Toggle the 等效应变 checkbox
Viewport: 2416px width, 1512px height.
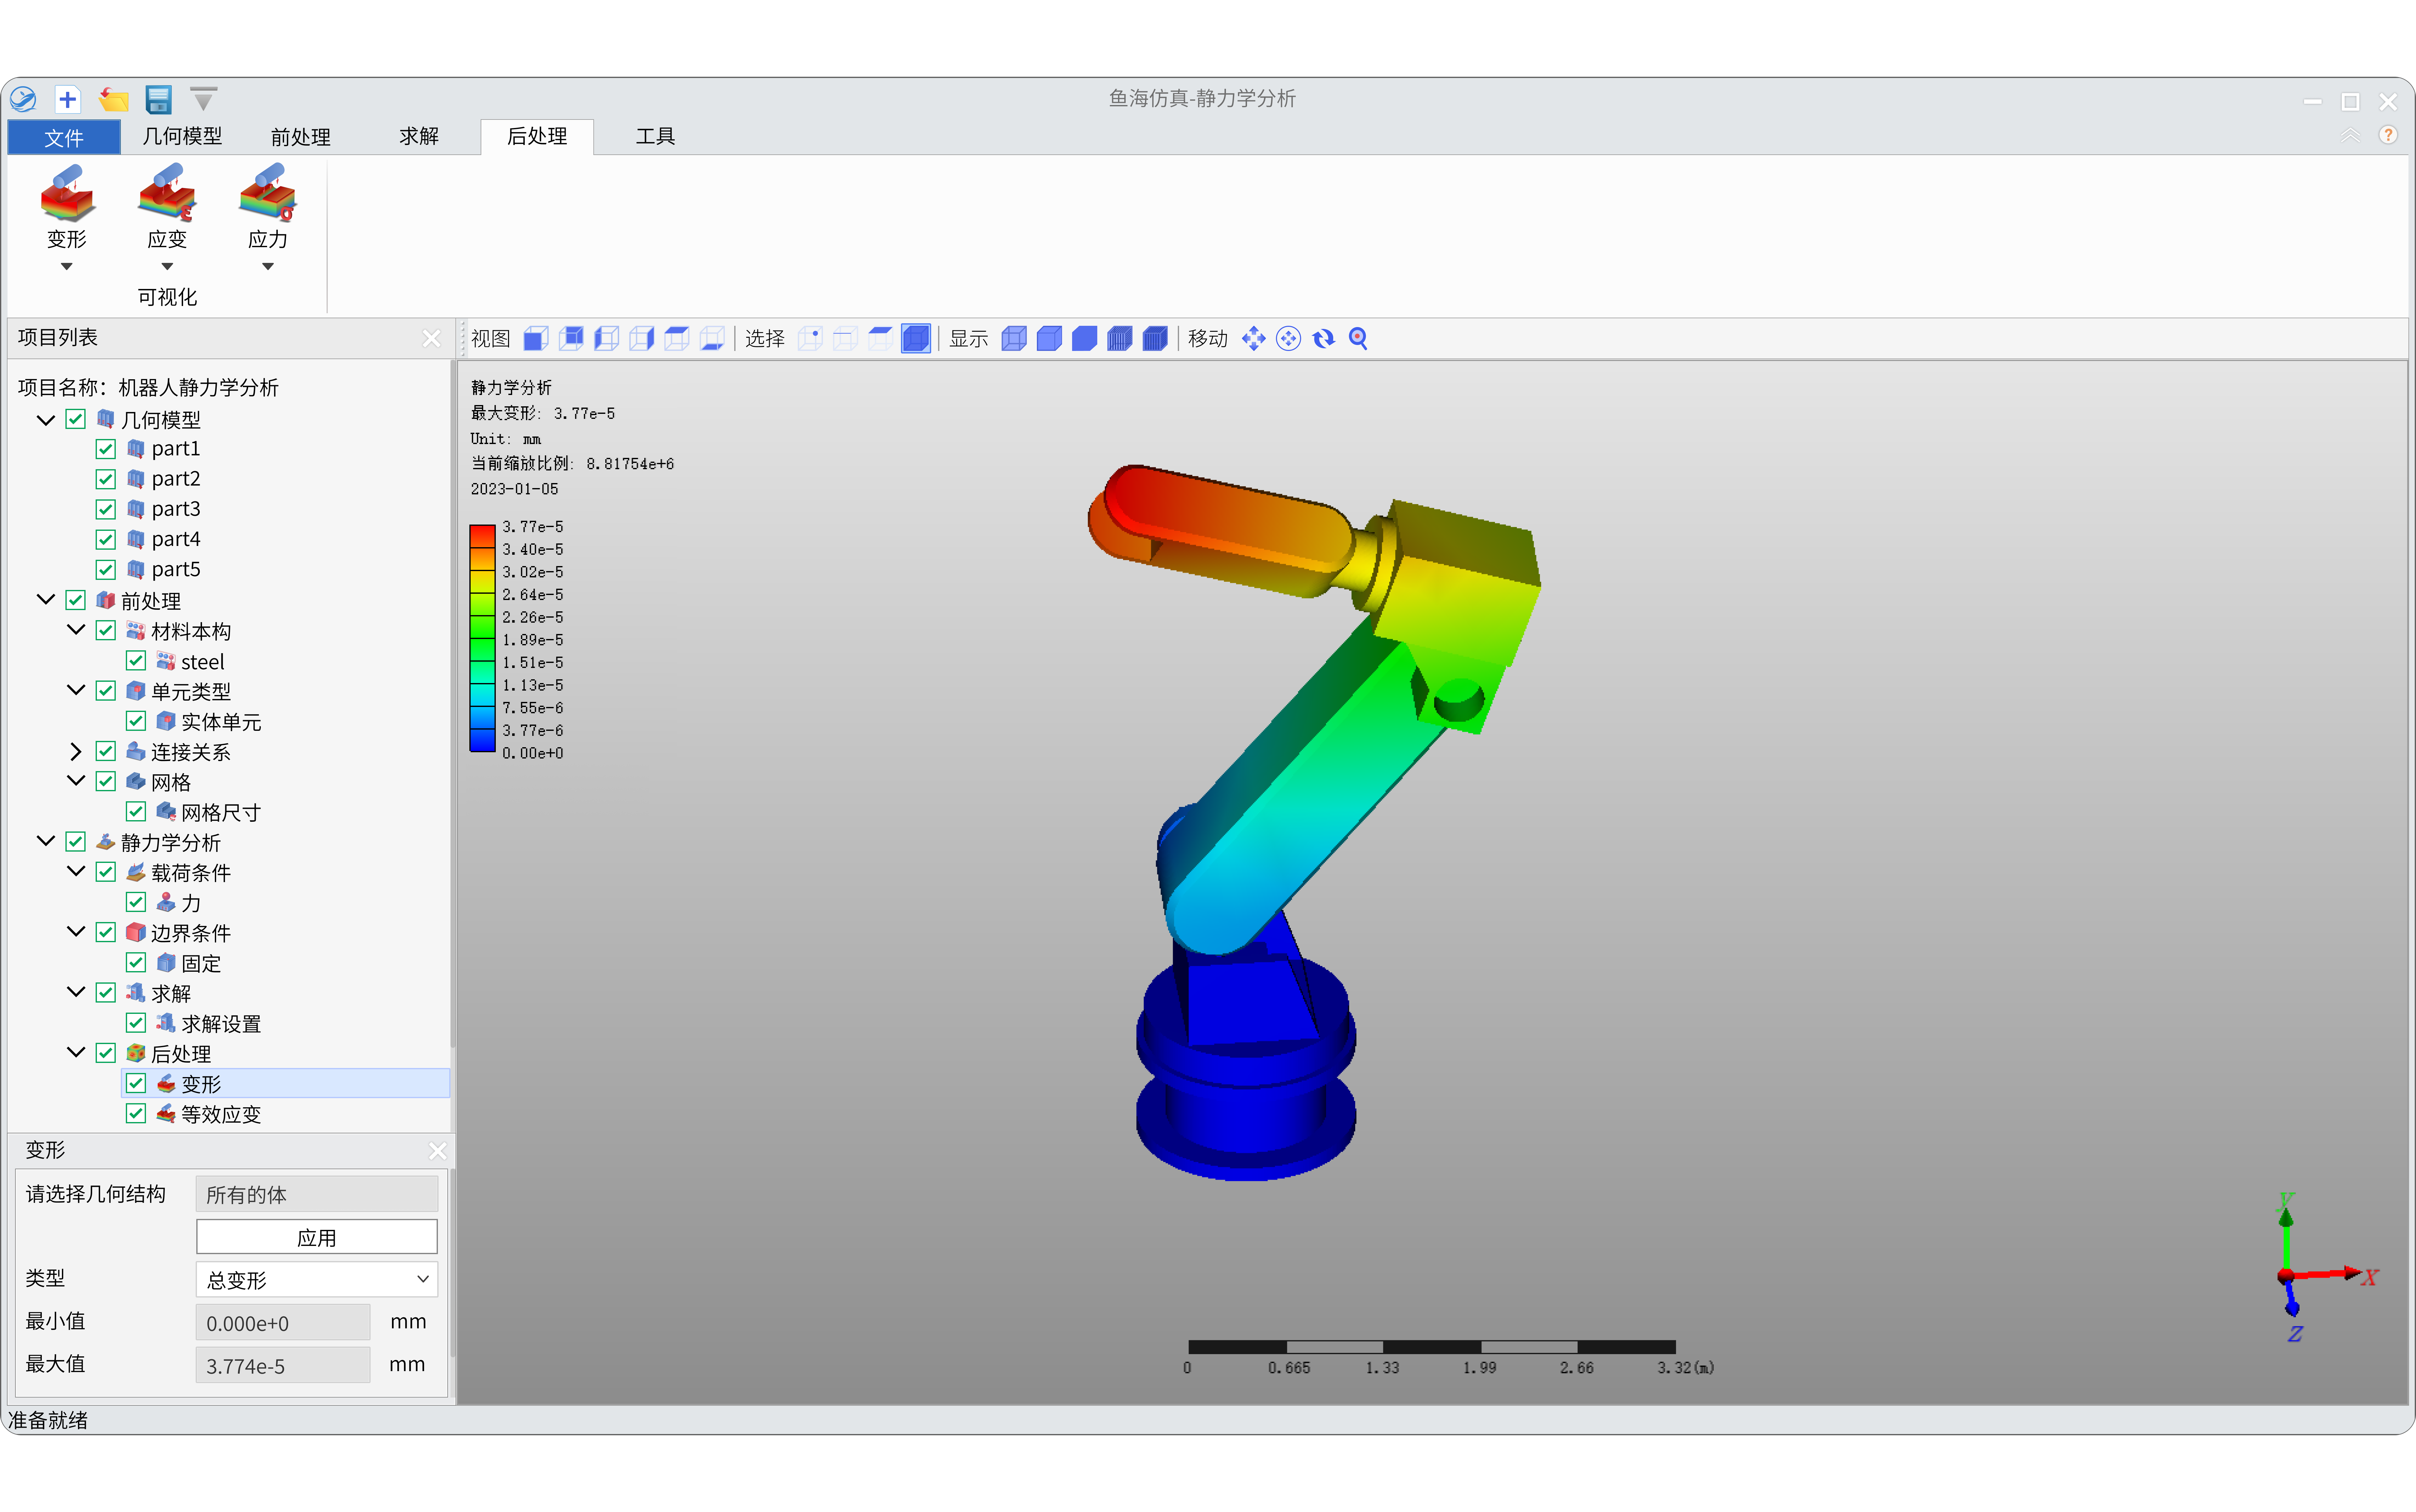(136, 1113)
